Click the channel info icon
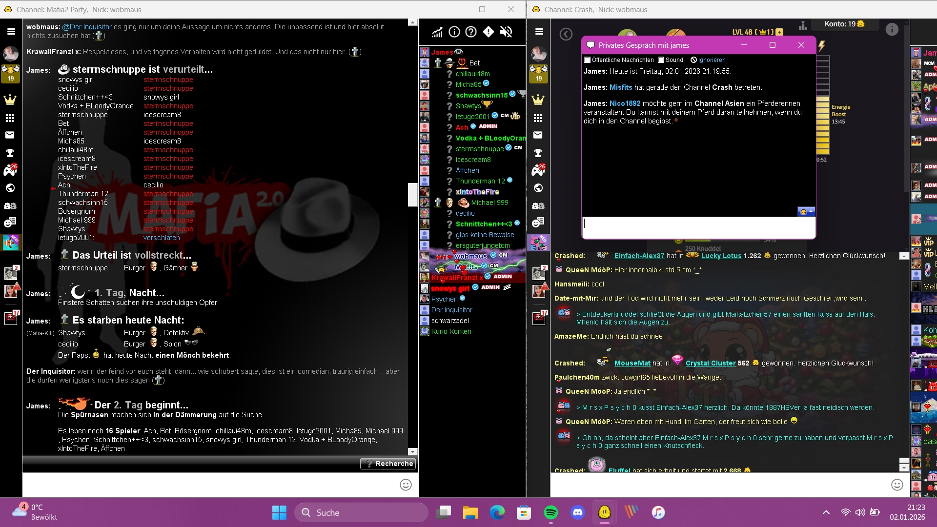The image size is (937, 527). point(454,32)
